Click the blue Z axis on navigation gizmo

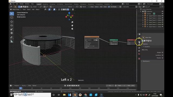pos(69,13)
